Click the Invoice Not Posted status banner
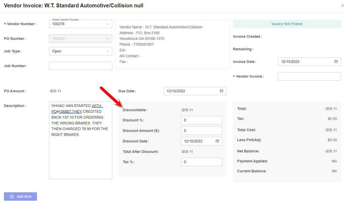 pos(287,24)
